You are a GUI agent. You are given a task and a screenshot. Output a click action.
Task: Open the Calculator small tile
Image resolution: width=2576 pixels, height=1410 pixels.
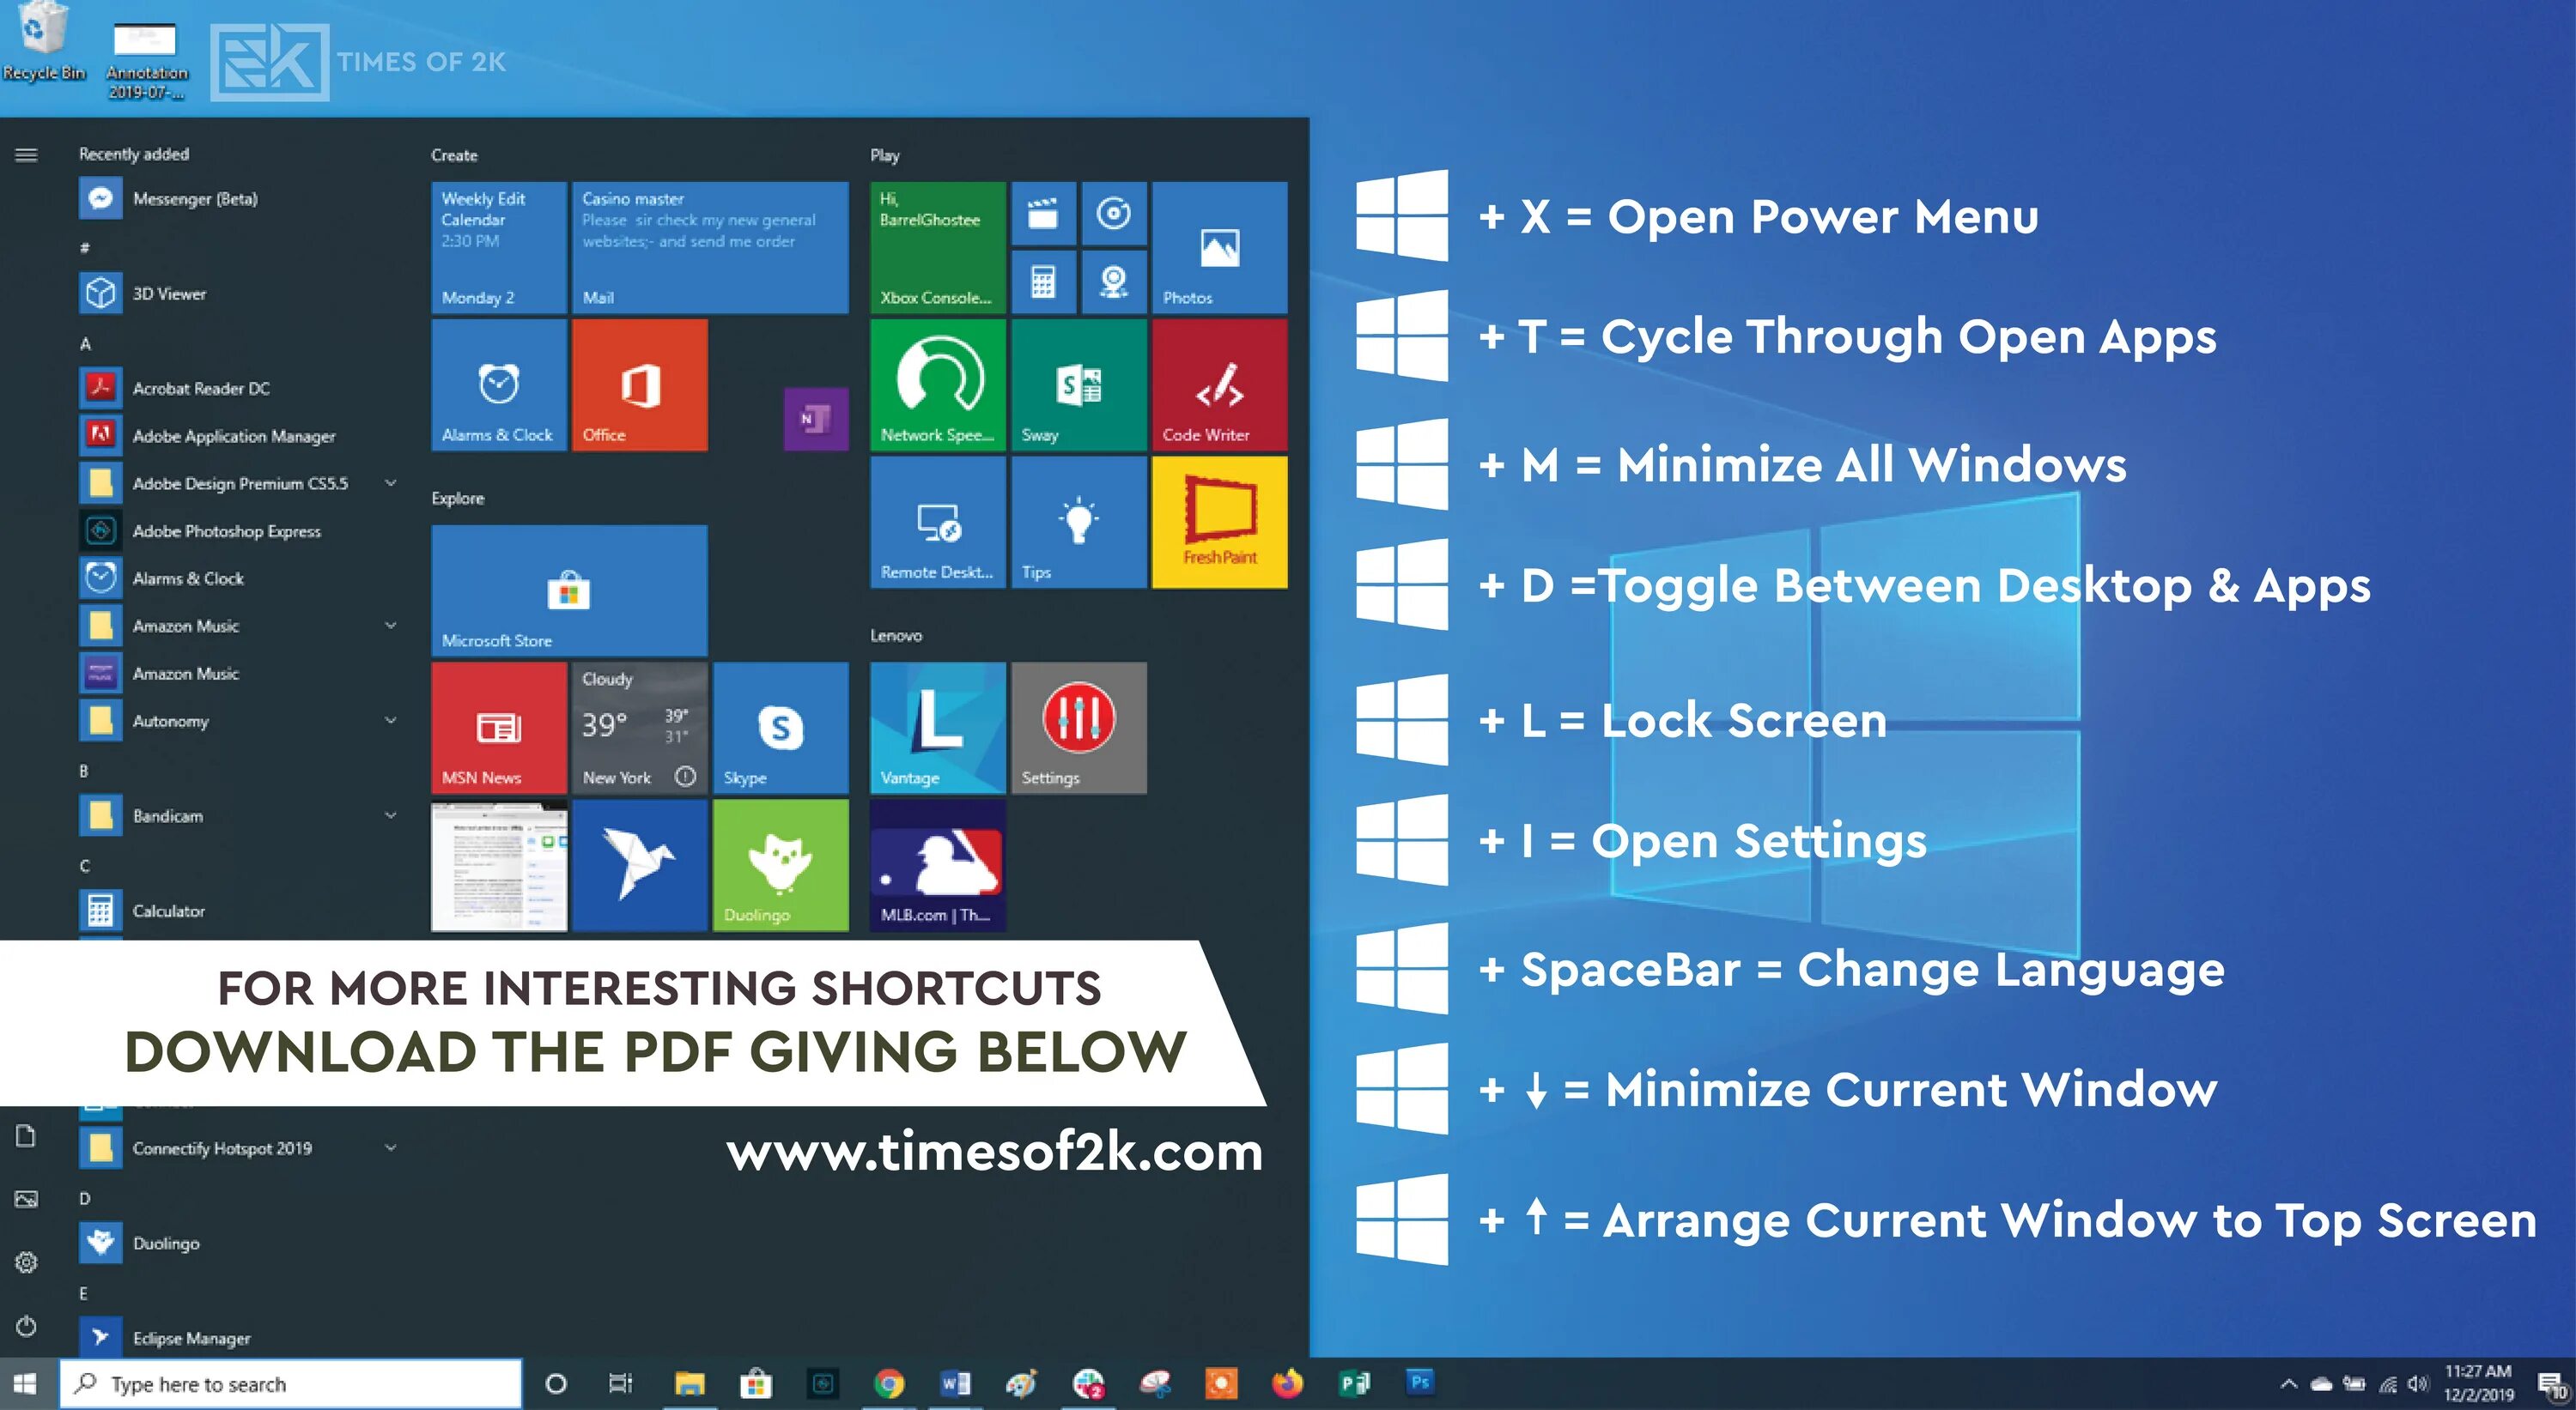[x=1043, y=281]
